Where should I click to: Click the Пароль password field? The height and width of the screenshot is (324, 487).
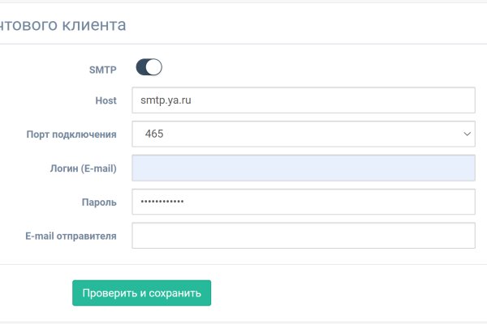[x=302, y=202]
